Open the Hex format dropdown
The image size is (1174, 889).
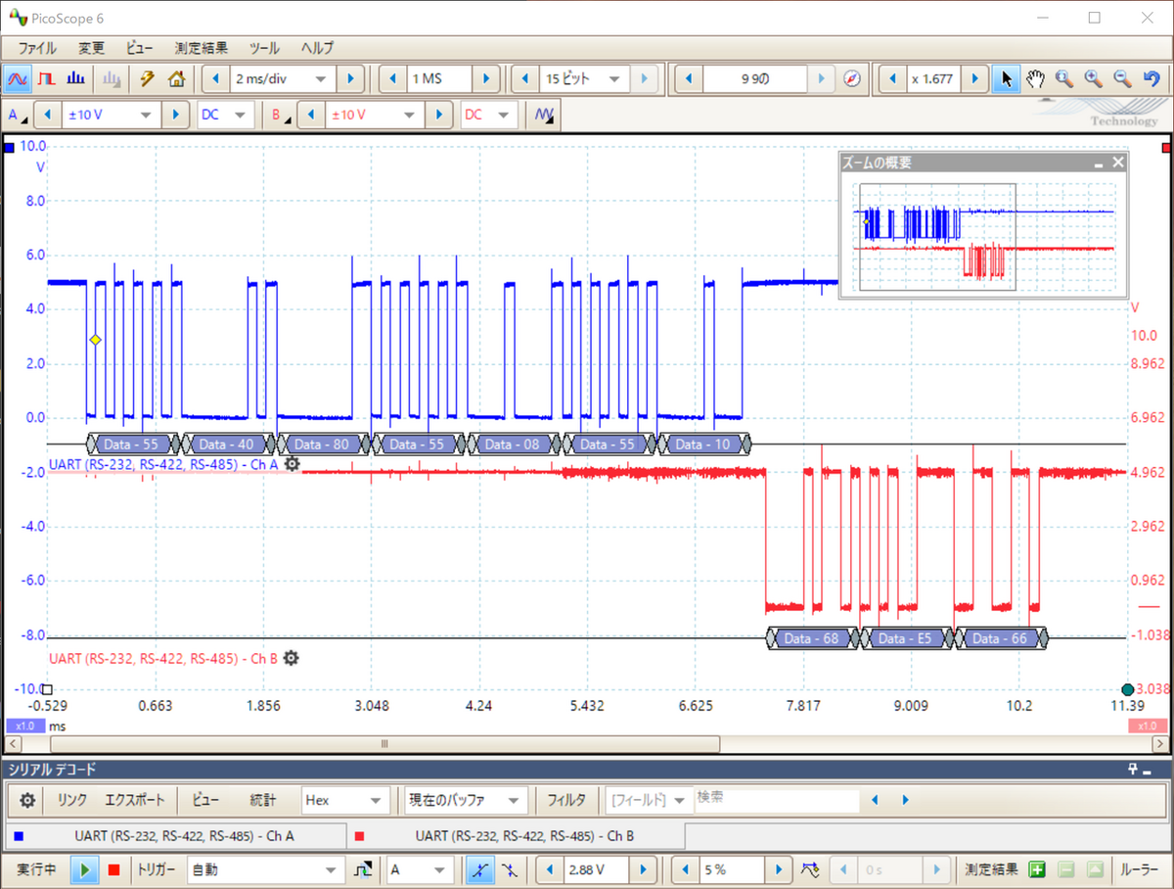(x=345, y=800)
